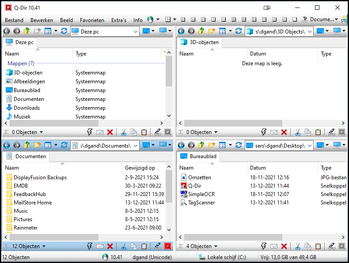Screen dimensions: 349x263
Task: Select the Deze pc tab
Action: click(x=19, y=42)
